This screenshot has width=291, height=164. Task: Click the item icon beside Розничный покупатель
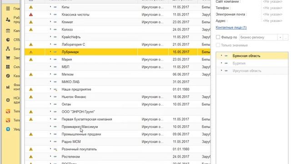pos(55,149)
